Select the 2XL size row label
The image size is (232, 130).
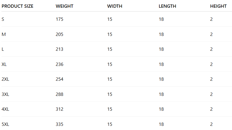(x=5, y=79)
